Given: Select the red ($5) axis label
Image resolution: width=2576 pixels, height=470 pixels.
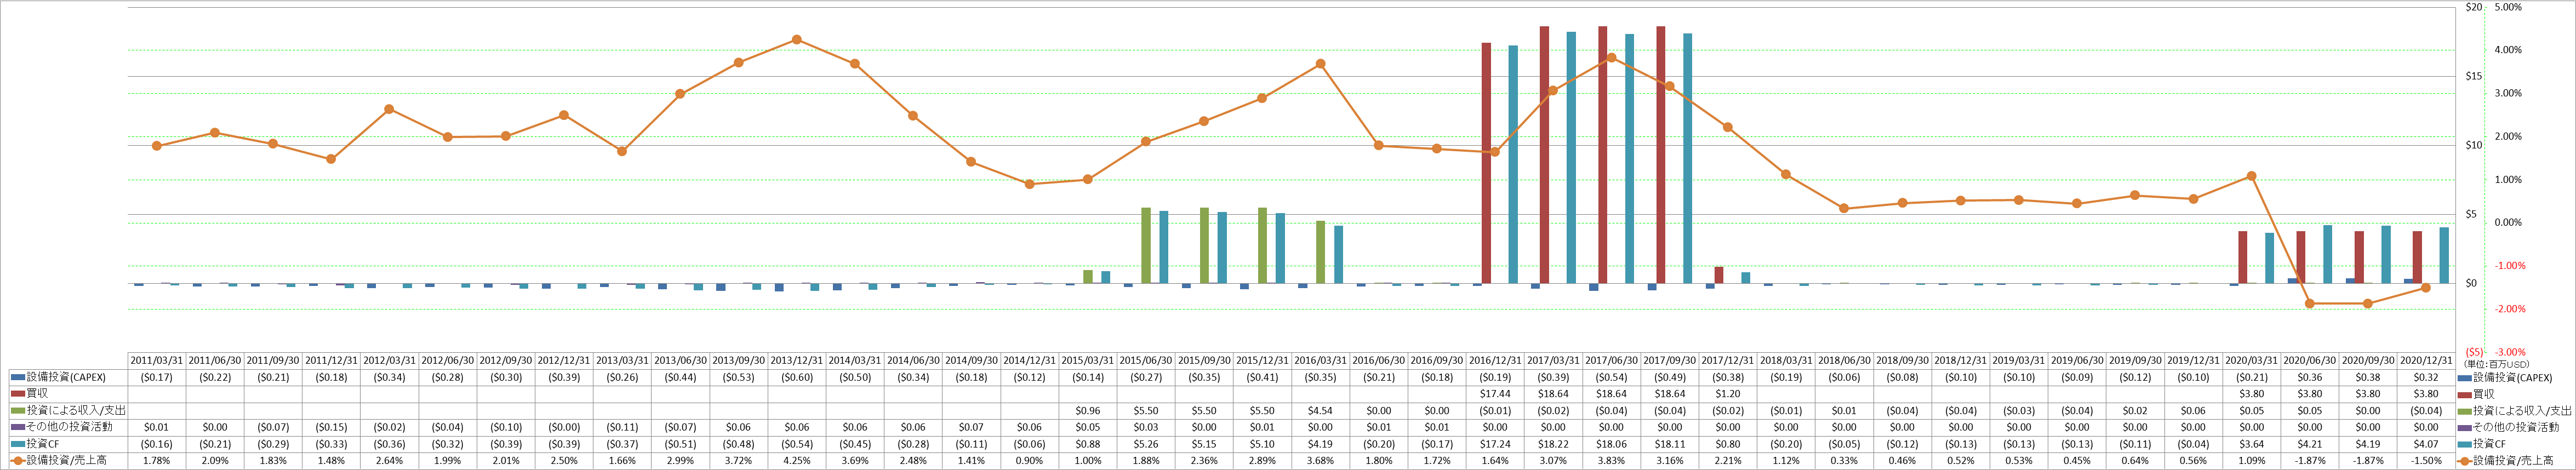Looking at the screenshot, I should click(2473, 352).
